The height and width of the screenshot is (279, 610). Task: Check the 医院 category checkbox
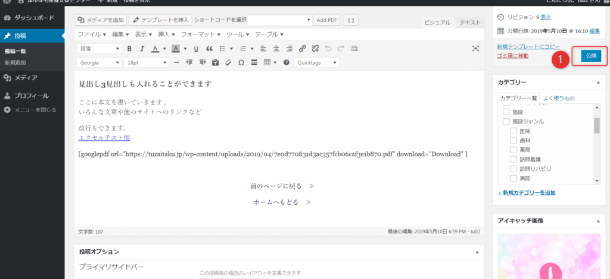pyautogui.click(x=513, y=131)
